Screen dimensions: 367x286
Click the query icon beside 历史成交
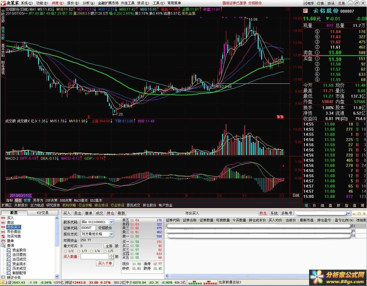tap(9, 268)
